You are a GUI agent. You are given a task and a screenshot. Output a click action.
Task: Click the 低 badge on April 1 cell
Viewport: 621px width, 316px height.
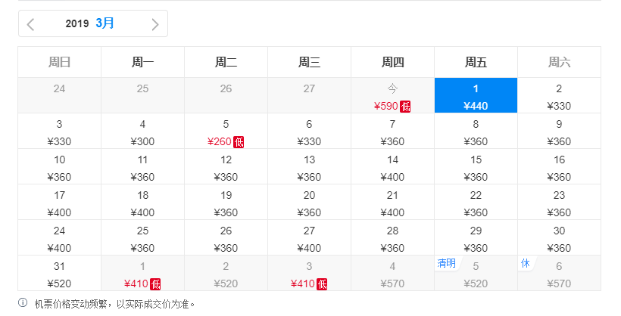[x=155, y=284]
